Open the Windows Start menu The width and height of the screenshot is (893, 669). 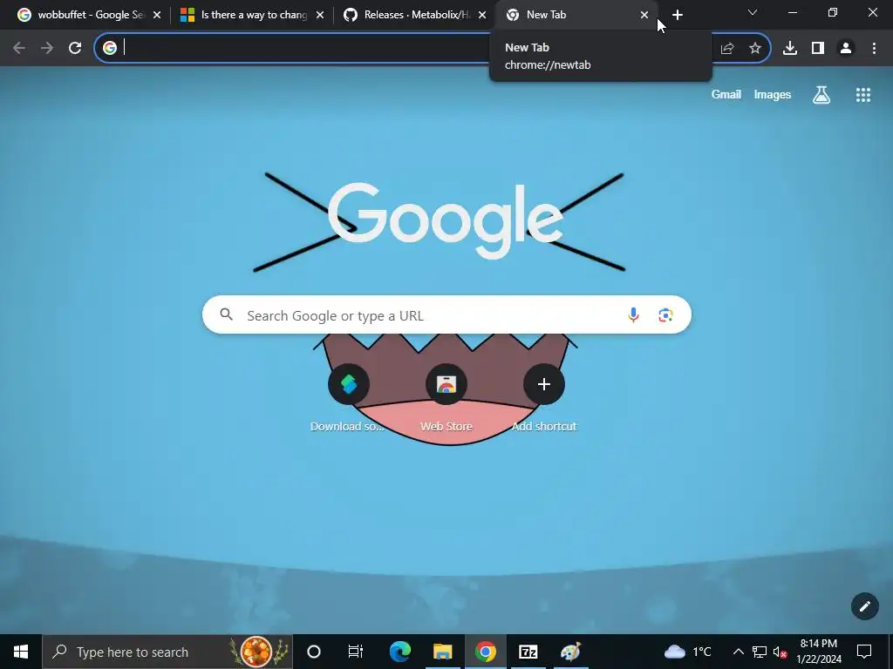pyautogui.click(x=21, y=652)
